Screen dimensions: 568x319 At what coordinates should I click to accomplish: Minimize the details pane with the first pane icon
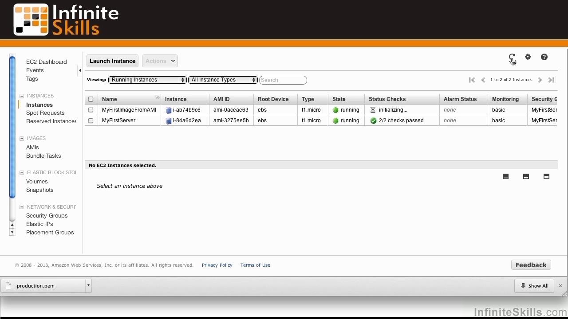click(x=505, y=176)
